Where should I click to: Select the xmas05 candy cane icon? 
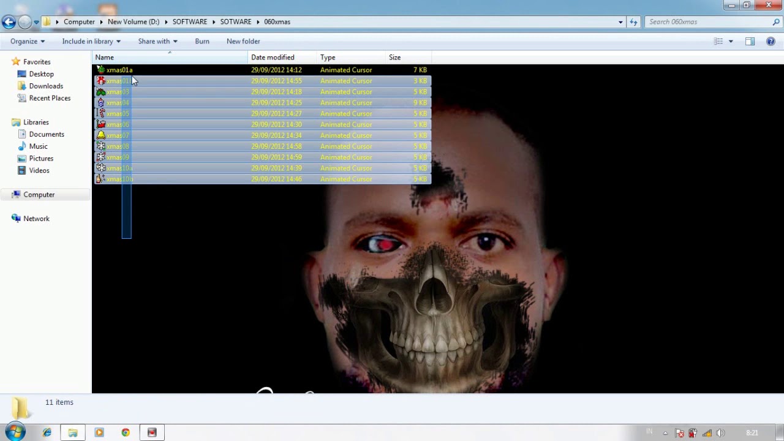pyautogui.click(x=101, y=113)
